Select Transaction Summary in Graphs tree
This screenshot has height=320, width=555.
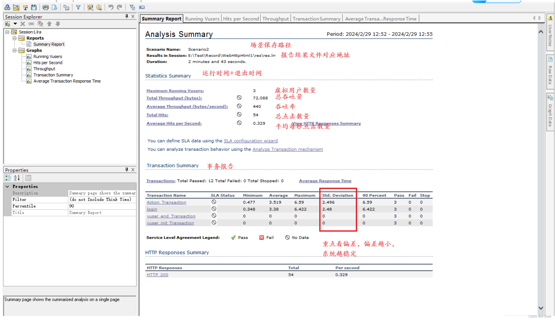coord(53,75)
